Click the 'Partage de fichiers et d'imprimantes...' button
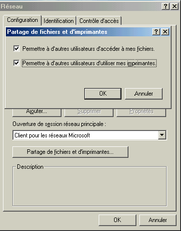This screenshot has height=231, width=181. 70,152
